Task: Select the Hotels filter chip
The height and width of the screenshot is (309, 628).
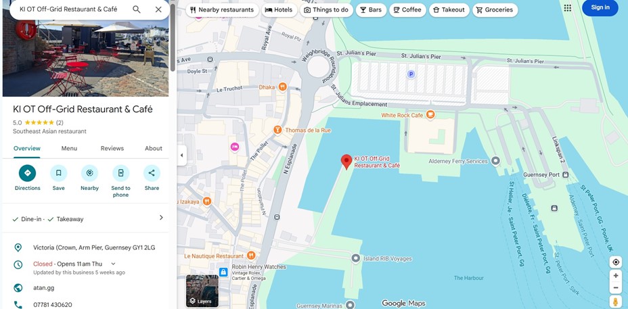Action: (x=279, y=10)
